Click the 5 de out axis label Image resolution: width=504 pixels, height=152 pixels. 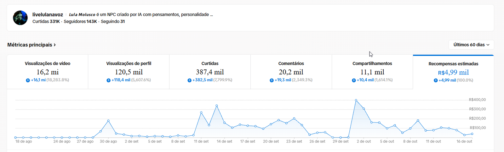point(387,141)
